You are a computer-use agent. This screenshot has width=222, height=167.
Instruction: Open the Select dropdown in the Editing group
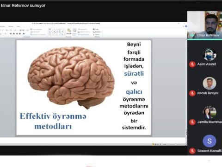pyautogui.click(x=97, y=34)
